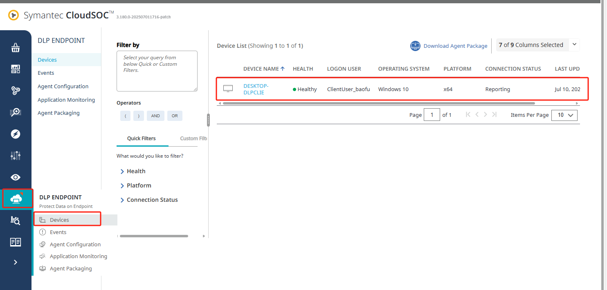The width and height of the screenshot is (607, 290).
Task: Open the chart search icon in sidebar
Action: point(16,221)
